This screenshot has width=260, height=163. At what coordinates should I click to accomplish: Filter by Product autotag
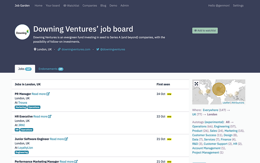(197, 131)
